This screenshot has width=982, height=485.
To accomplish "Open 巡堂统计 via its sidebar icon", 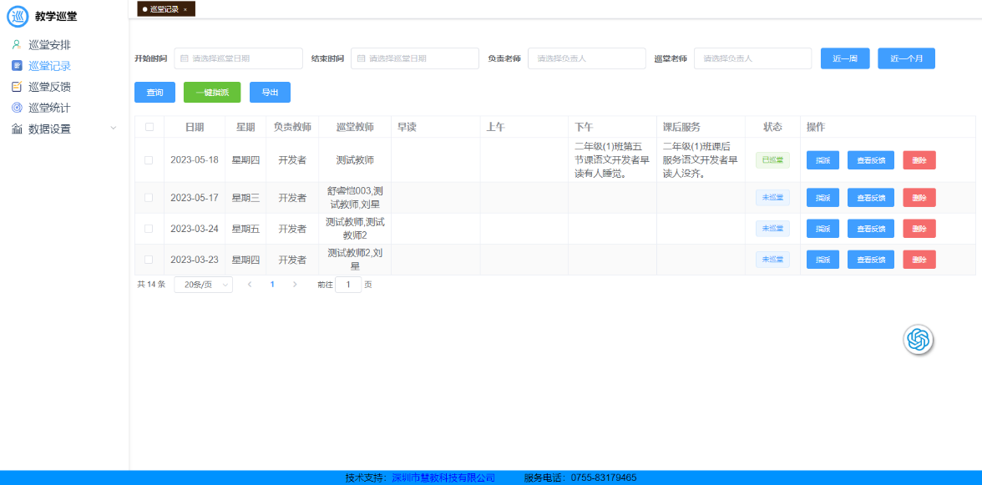I will pos(17,108).
